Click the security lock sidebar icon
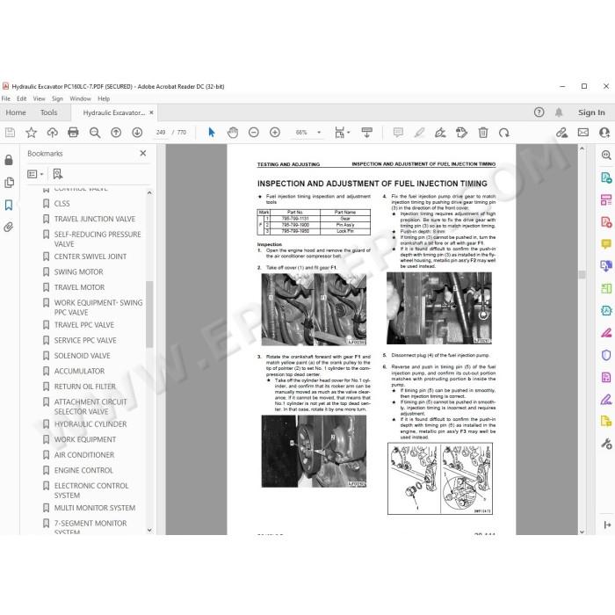This screenshot has width=615, height=615. [x=9, y=160]
